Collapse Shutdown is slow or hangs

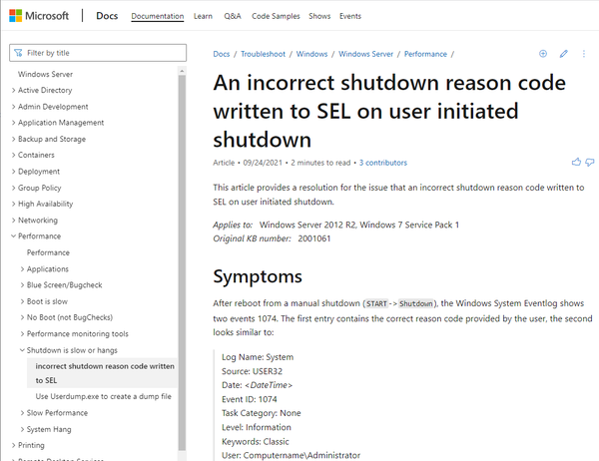pos(68,350)
